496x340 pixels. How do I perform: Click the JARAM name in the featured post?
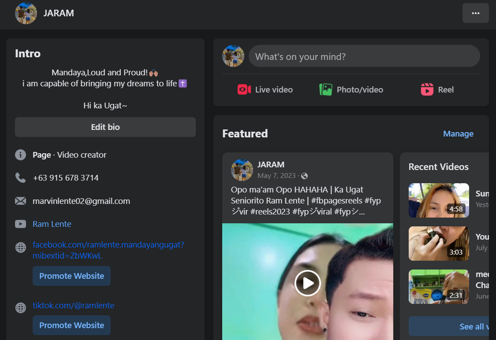(x=271, y=165)
